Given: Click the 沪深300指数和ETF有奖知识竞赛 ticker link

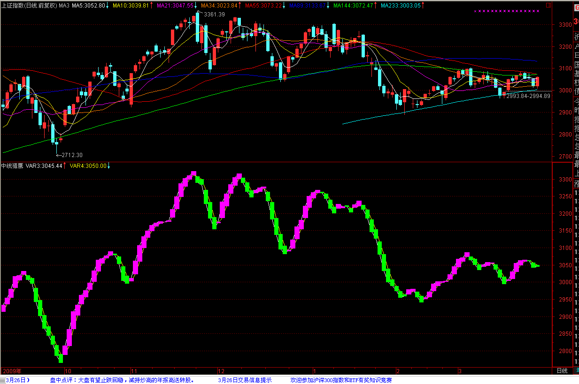Looking at the screenshot, I should 341,380.
